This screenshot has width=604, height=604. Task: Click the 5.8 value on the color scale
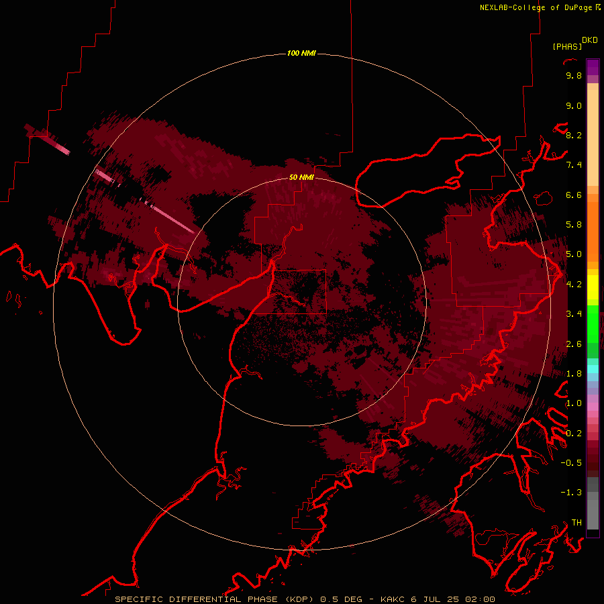tap(574, 225)
